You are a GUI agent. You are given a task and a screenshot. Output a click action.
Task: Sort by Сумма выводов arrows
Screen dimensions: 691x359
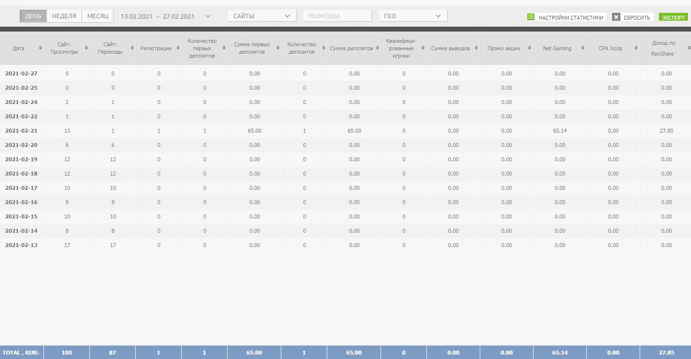point(476,48)
